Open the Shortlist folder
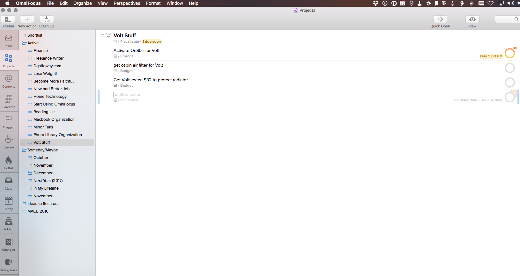The width and height of the screenshot is (520, 276). pos(35,35)
